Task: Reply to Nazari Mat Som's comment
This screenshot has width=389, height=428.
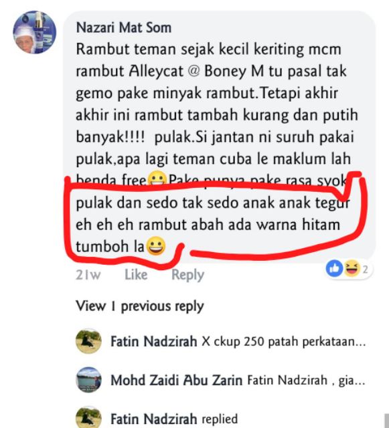Action: tap(187, 275)
